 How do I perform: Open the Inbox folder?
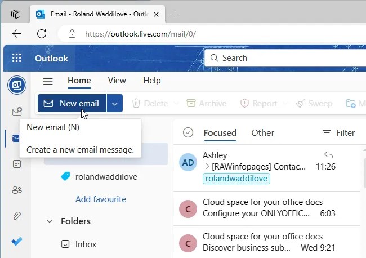tap(86, 244)
